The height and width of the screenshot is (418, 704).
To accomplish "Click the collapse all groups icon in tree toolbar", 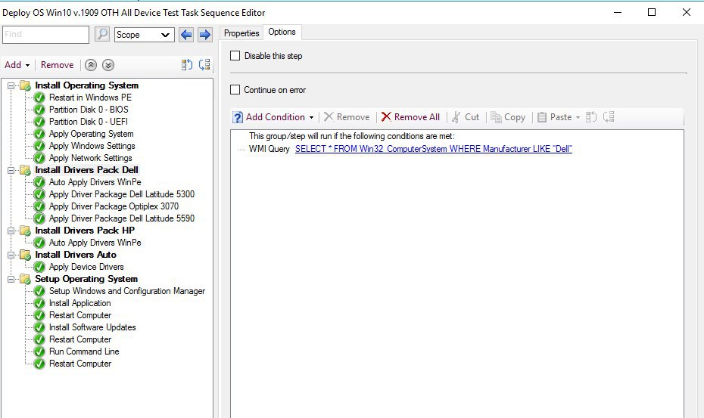I will point(204,65).
